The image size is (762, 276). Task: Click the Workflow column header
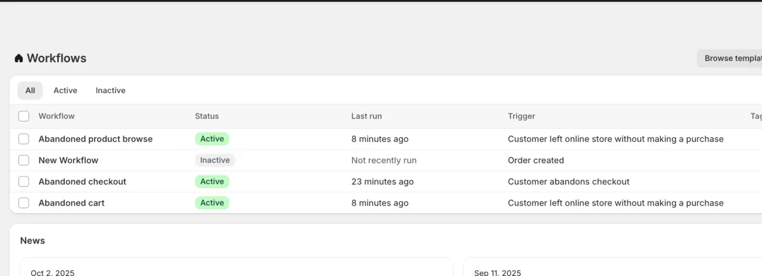57,116
